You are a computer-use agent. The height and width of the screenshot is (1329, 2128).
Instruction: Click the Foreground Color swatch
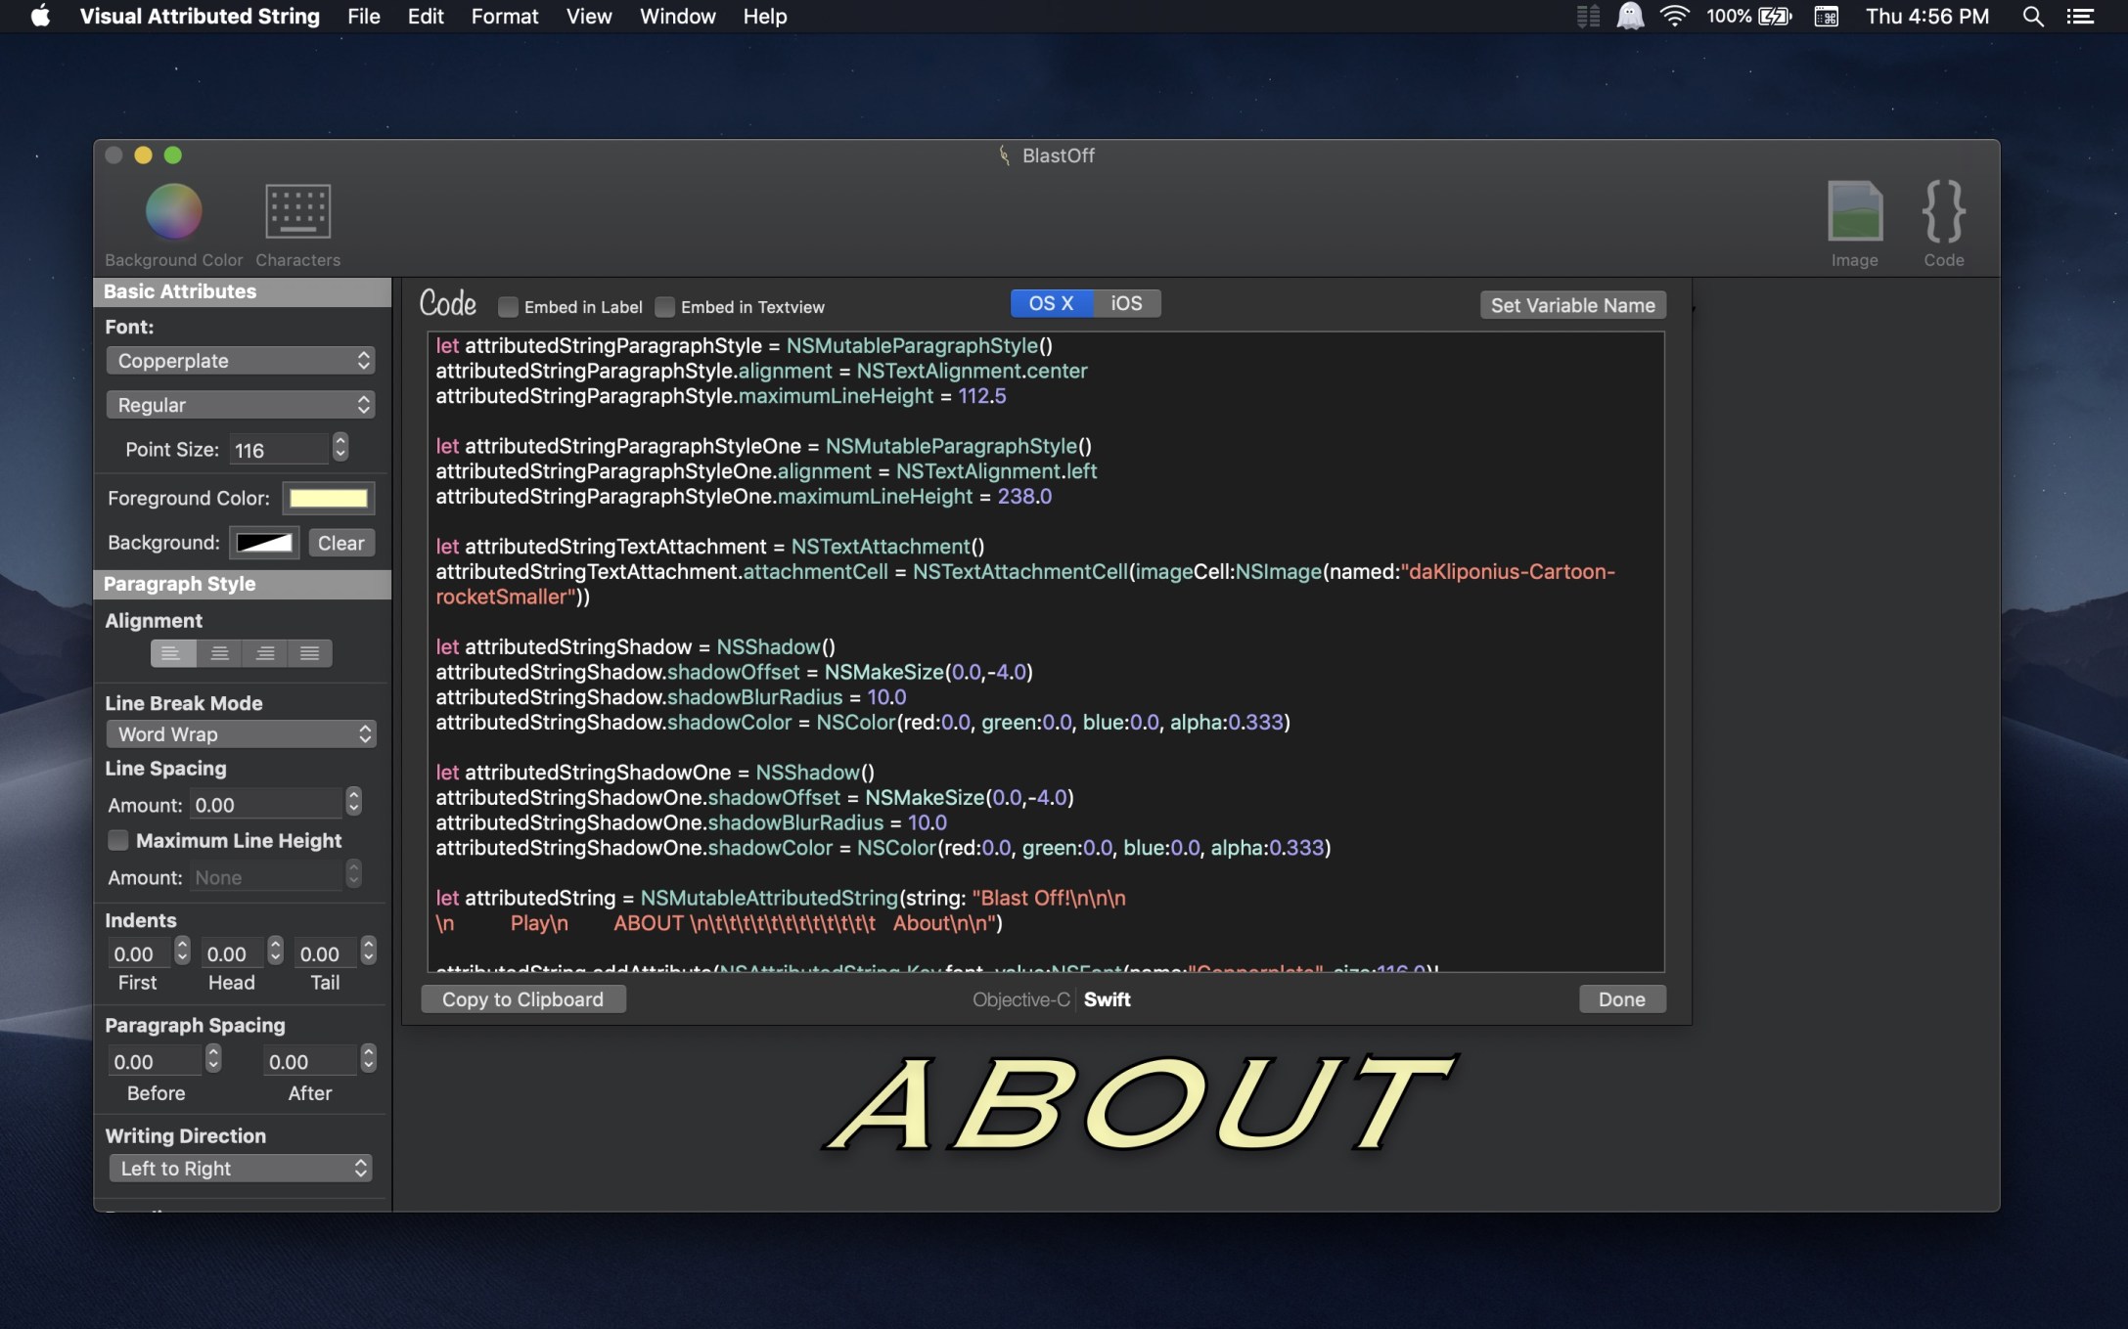(327, 498)
